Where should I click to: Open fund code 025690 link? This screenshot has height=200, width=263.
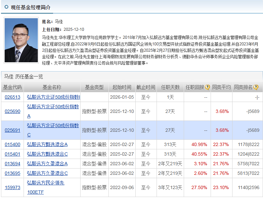[x=12, y=111]
